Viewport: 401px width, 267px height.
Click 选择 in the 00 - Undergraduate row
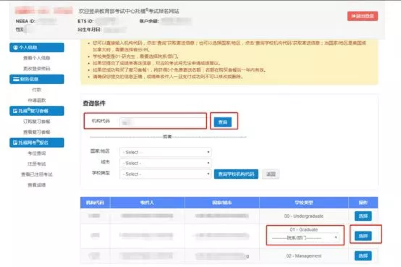click(363, 216)
